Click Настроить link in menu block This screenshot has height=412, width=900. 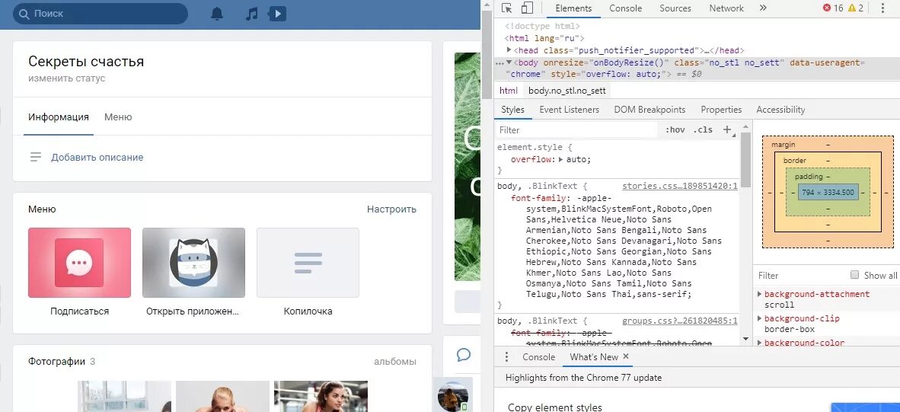point(391,209)
